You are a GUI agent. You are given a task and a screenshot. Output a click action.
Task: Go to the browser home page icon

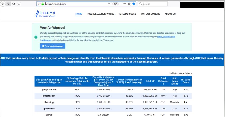click(x=19, y=4)
